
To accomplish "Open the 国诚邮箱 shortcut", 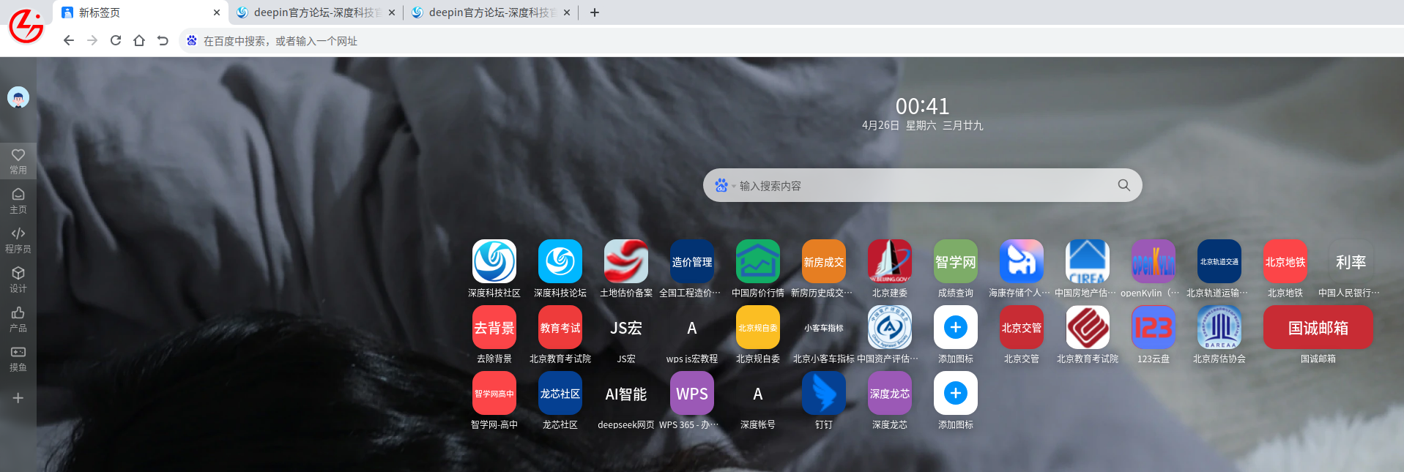I will 1318,327.
